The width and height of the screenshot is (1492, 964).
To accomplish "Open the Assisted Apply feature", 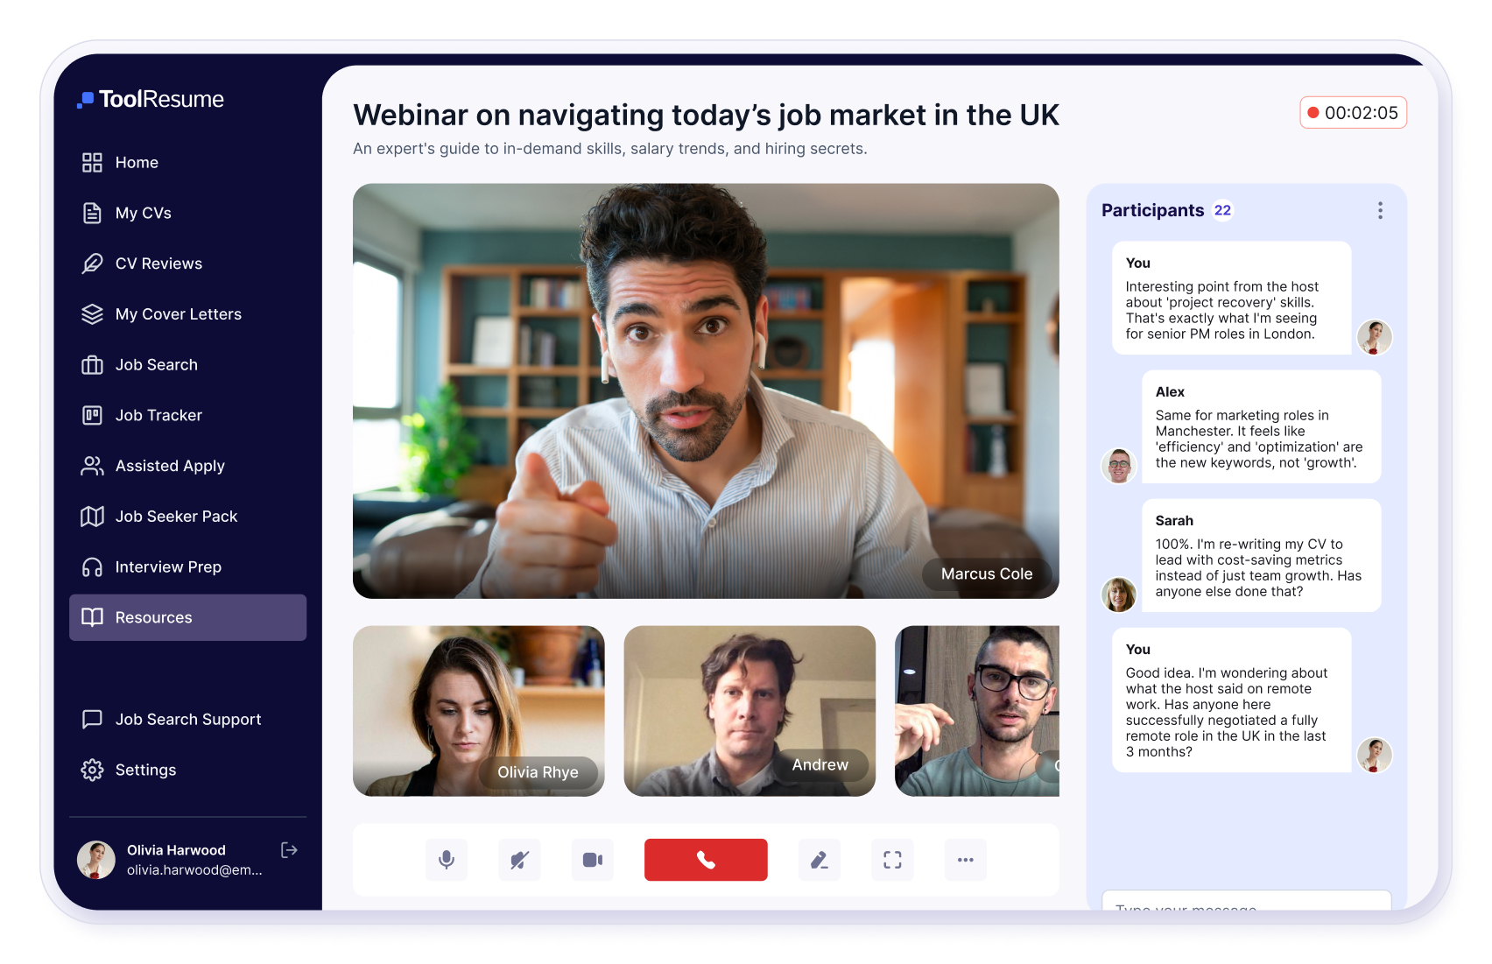I will [169, 466].
